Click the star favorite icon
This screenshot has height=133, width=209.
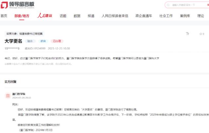201,34
